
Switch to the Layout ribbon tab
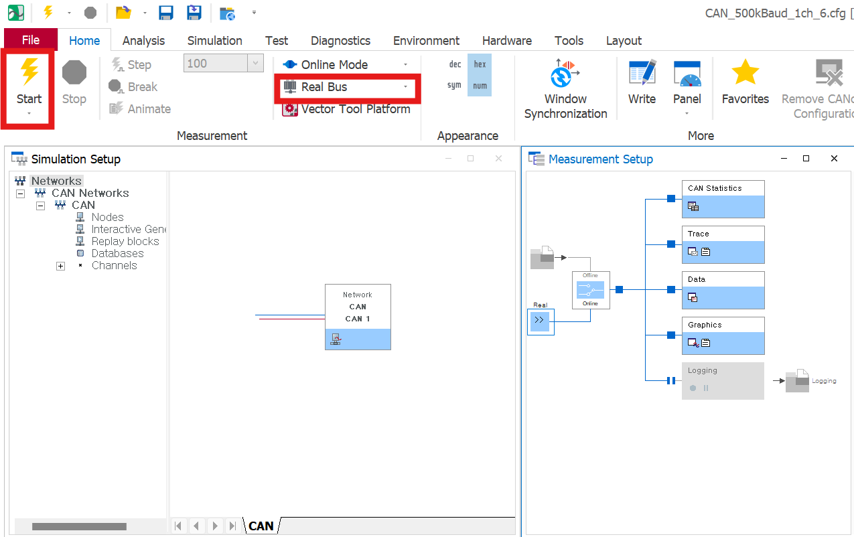click(x=624, y=41)
